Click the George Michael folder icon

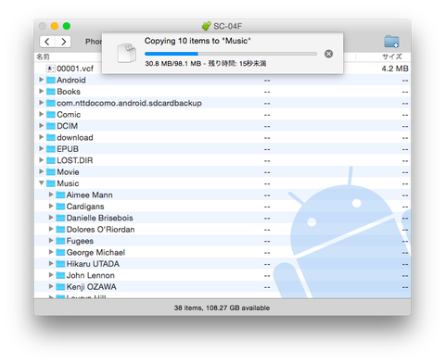tap(60, 252)
